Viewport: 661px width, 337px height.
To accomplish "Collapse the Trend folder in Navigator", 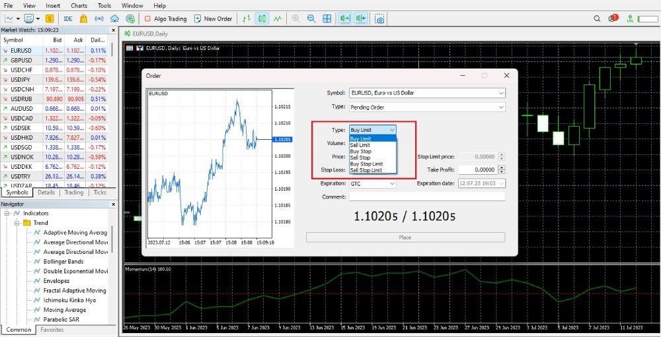I will point(17,223).
